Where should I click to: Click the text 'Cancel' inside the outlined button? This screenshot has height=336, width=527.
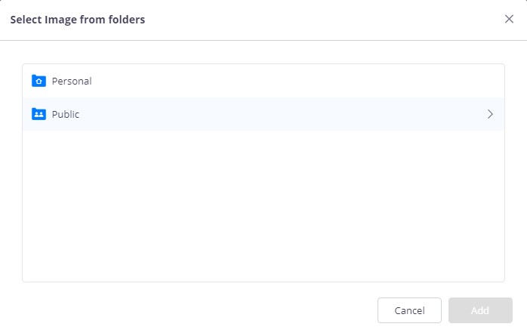click(x=409, y=310)
